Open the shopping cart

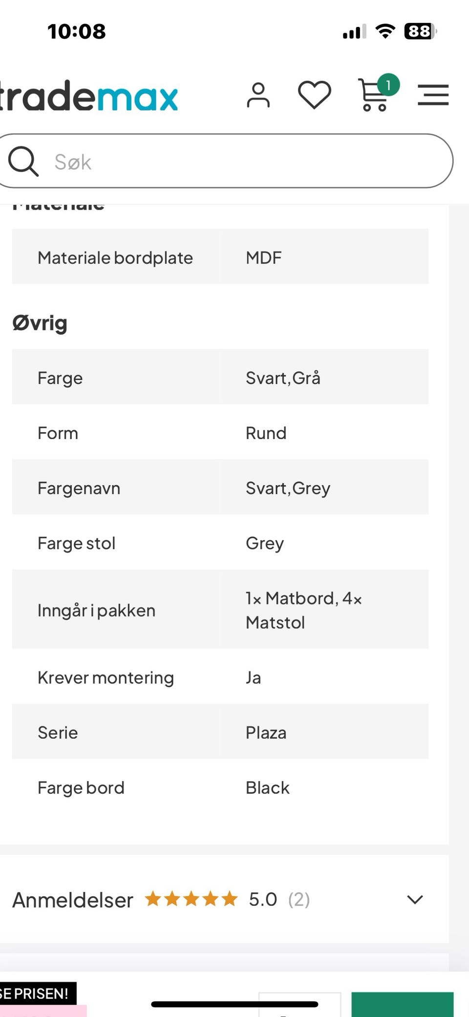pos(374,96)
